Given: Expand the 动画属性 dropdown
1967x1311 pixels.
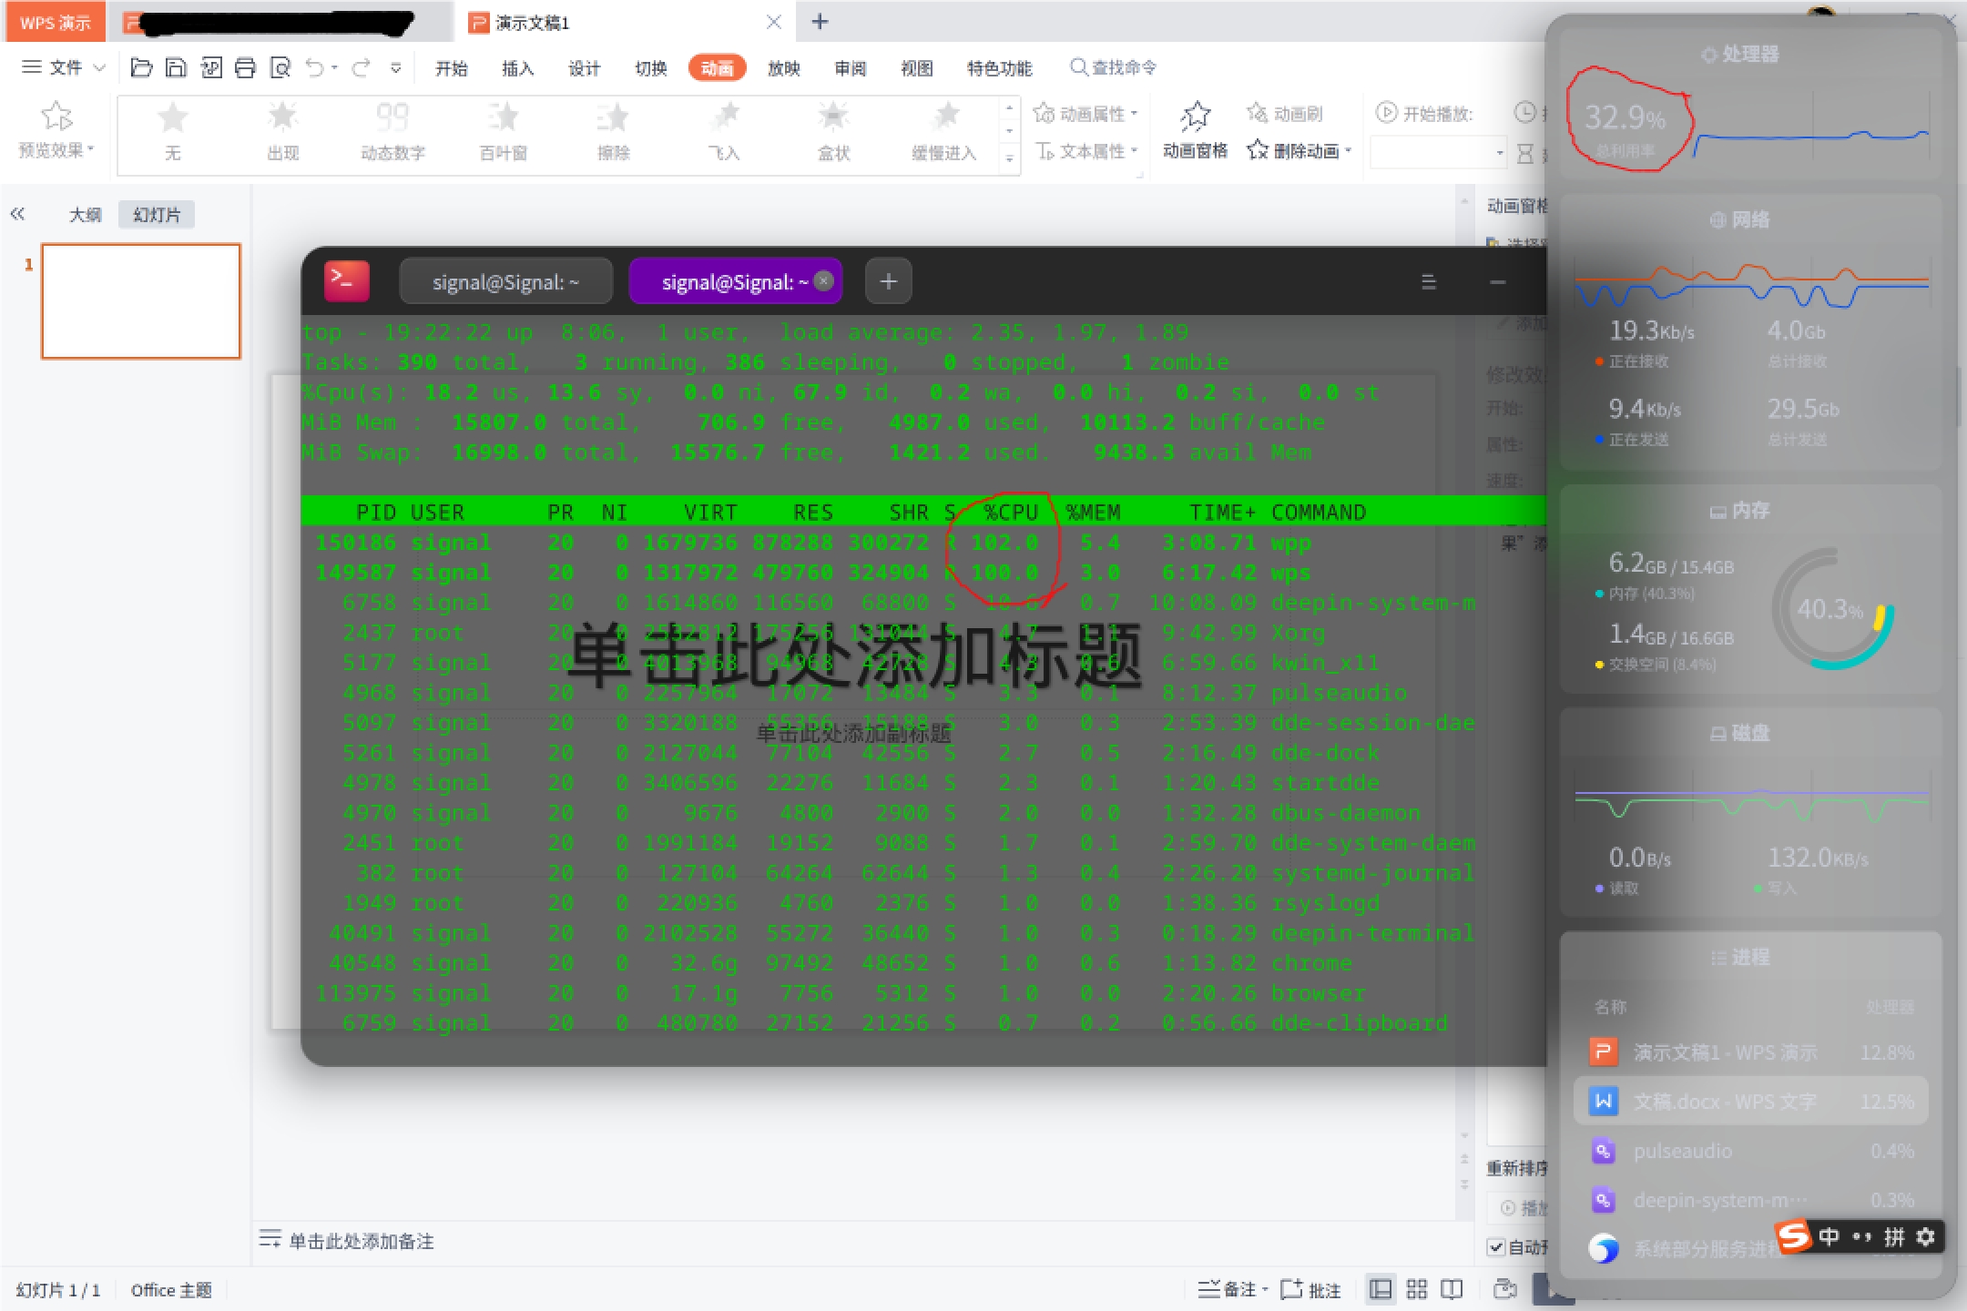Looking at the screenshot, I should click(x=1133, y=113).
